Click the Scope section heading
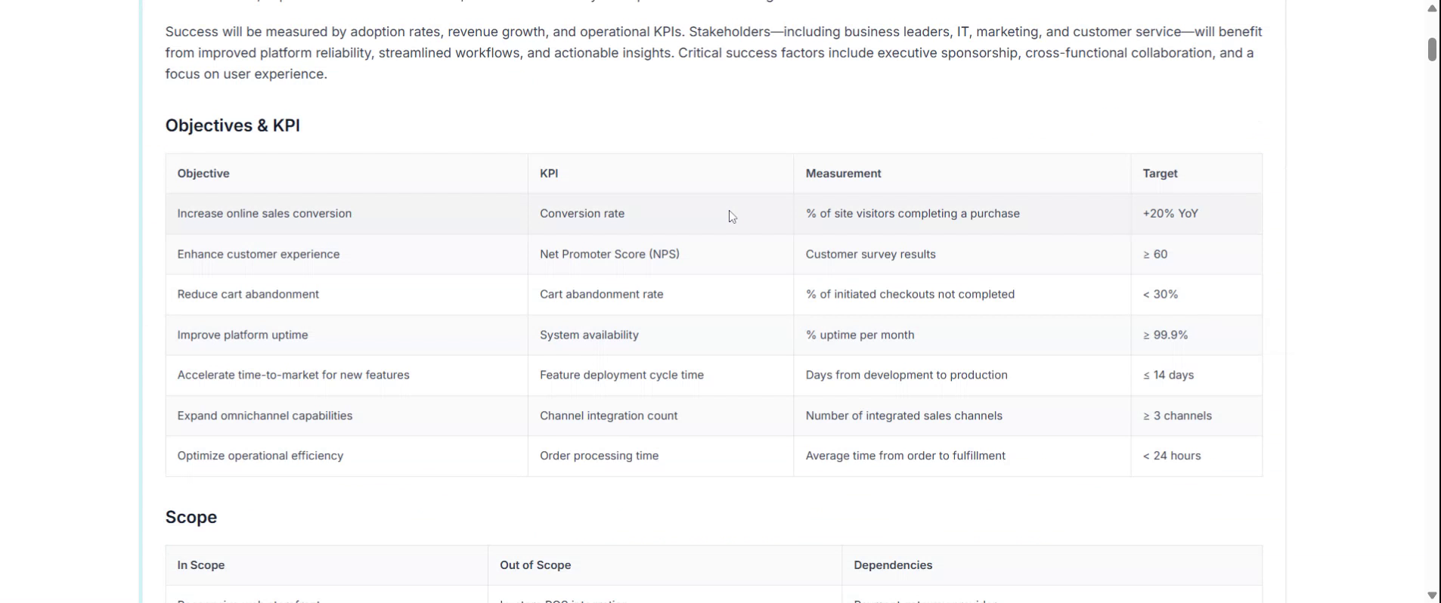The width and height of the screenshot is (1441, 603). [x=191, y=517]
